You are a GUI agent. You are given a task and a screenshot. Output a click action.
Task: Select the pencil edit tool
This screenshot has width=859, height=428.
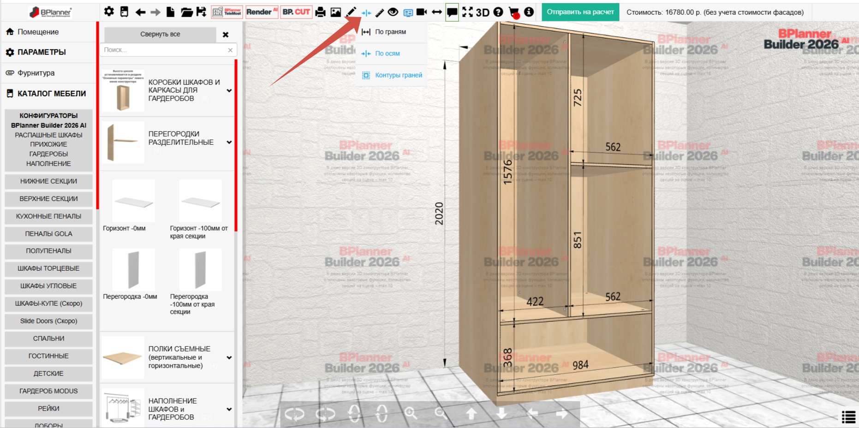(352, 12)
